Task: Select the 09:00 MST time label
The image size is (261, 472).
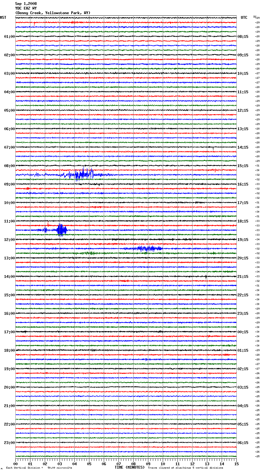Action: [10, 184]
